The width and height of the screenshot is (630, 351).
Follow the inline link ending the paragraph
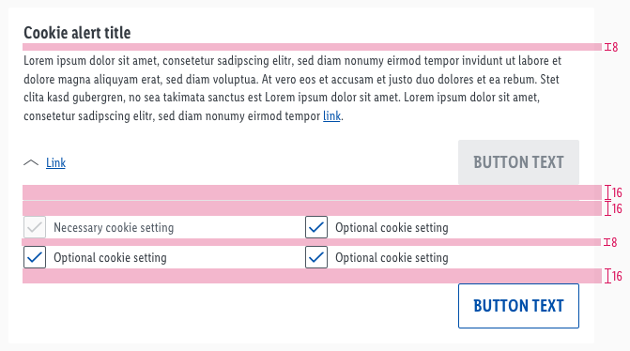tap(331, 116)
